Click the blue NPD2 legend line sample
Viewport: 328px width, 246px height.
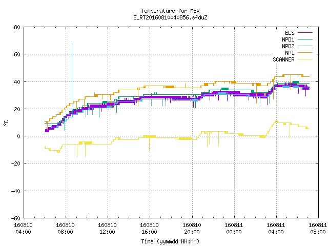305,46
